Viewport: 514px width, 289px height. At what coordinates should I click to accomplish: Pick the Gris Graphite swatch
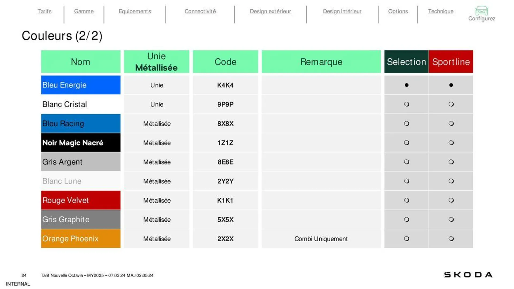tap(81, 219)
